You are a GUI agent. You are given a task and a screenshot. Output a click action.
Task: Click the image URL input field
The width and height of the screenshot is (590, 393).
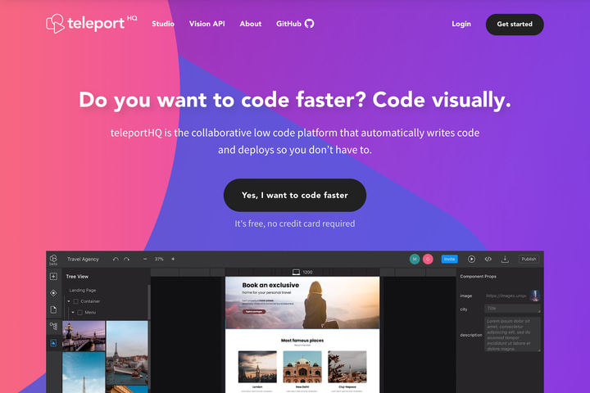pyautogui.click(x=506, y=296)
